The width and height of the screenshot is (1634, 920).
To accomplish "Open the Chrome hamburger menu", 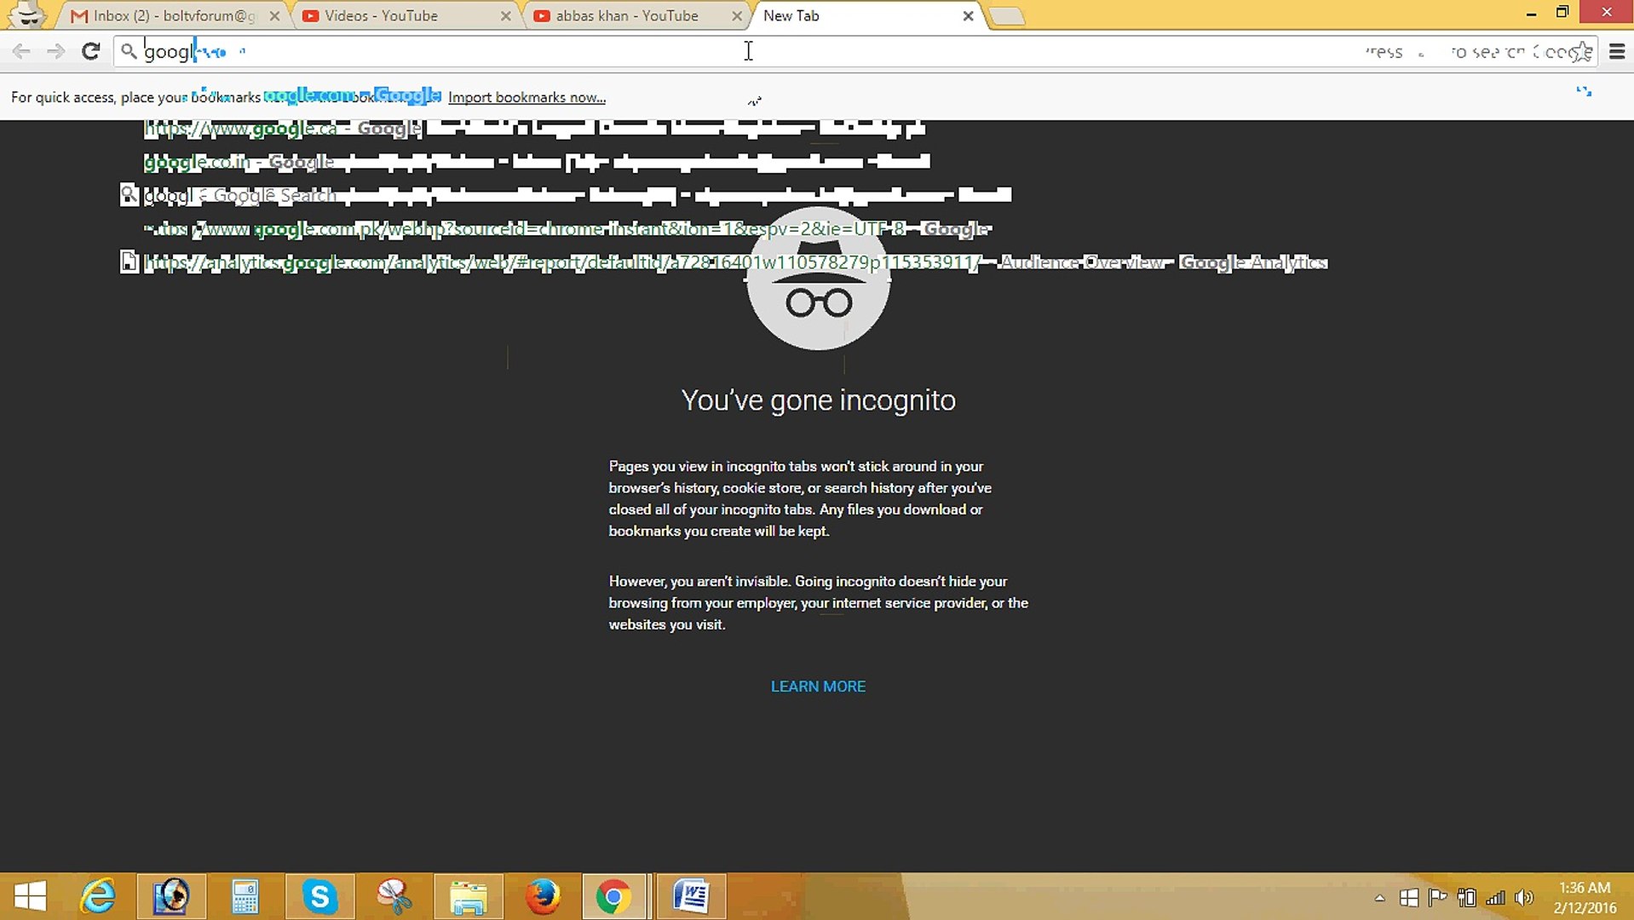I will tap(1617, 50).
